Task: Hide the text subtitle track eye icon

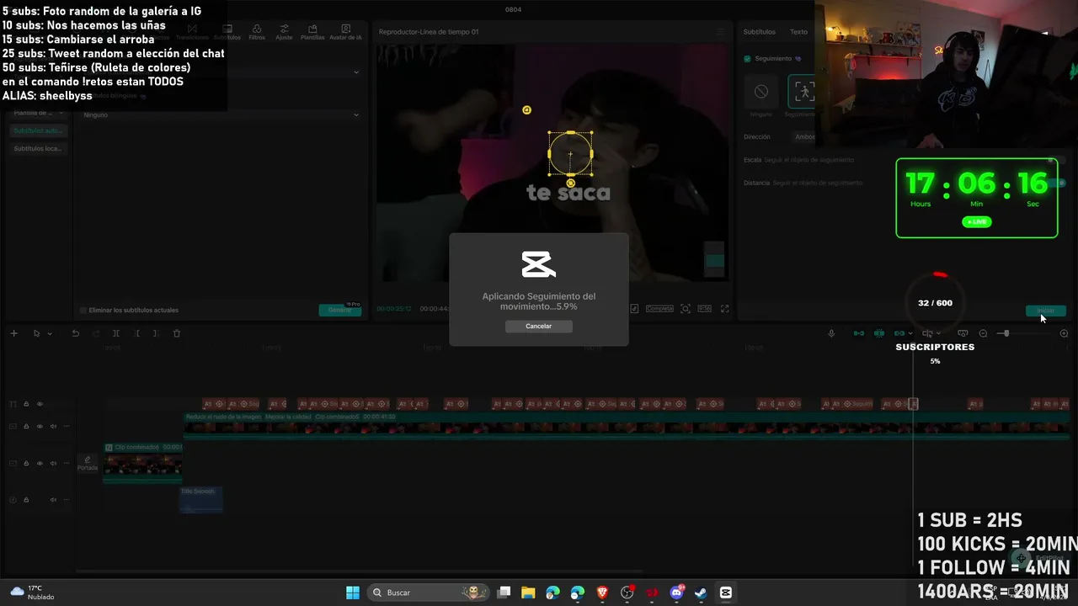Action: tap(40, 404)
